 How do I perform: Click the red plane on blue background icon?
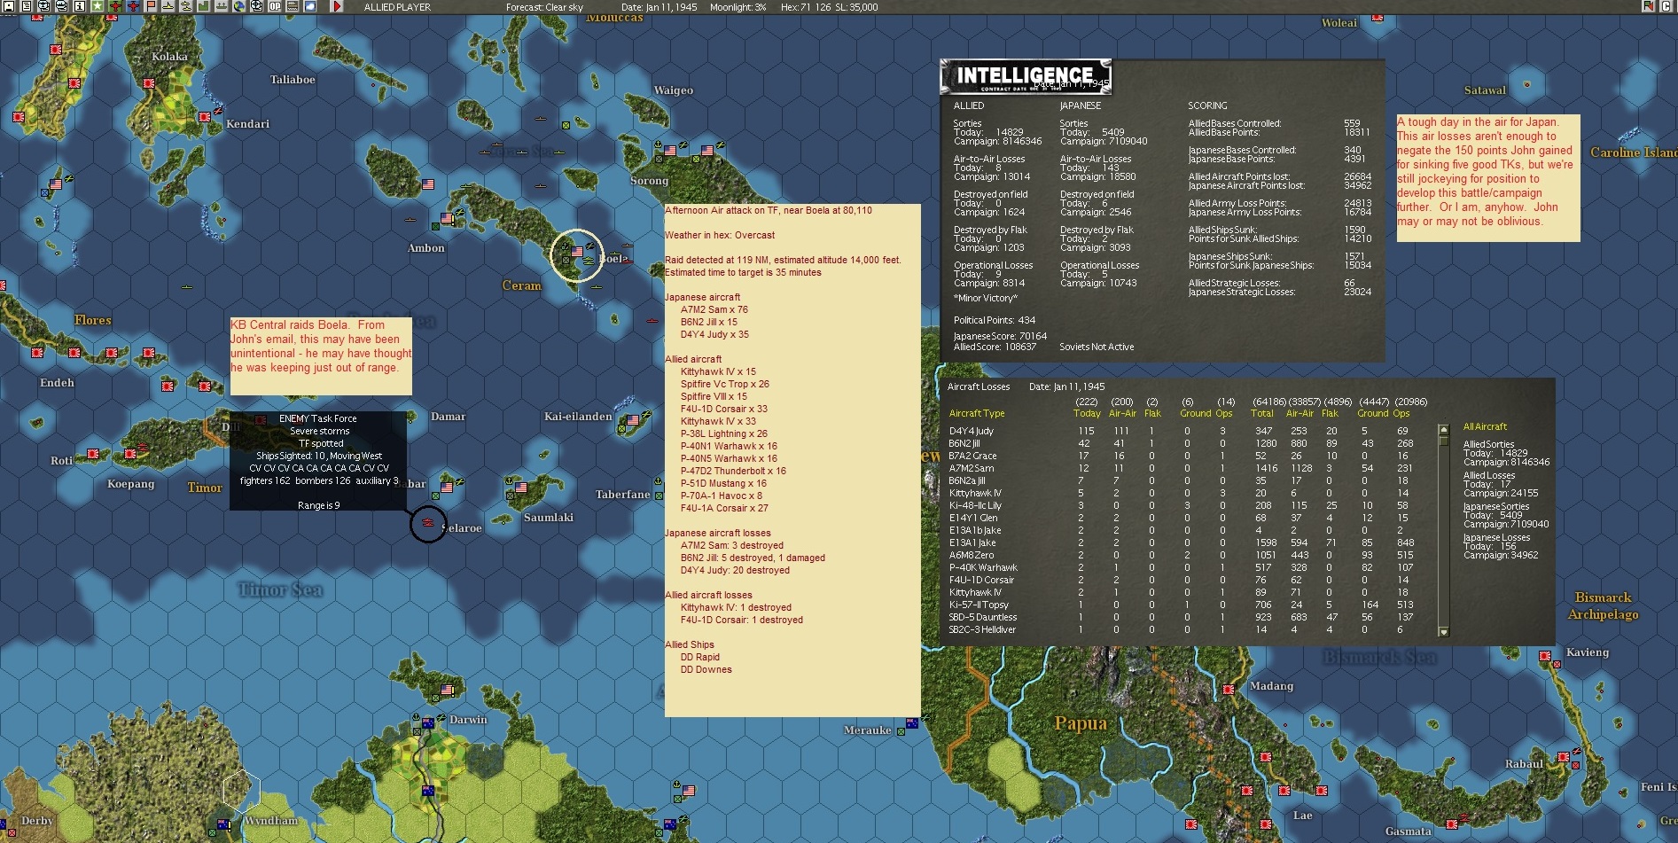click(x=132, y=6)
